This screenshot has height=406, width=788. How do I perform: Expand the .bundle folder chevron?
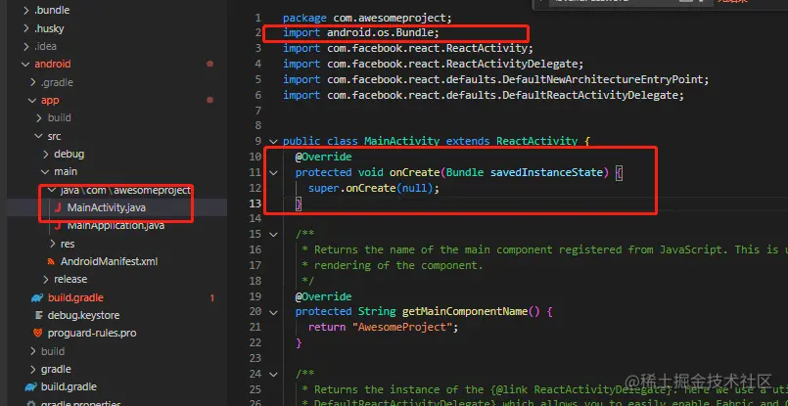tap(26, 11)
